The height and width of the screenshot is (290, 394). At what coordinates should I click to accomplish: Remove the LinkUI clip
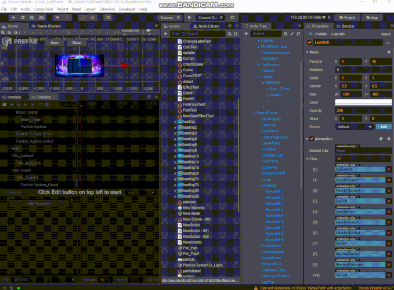(389, 243)
